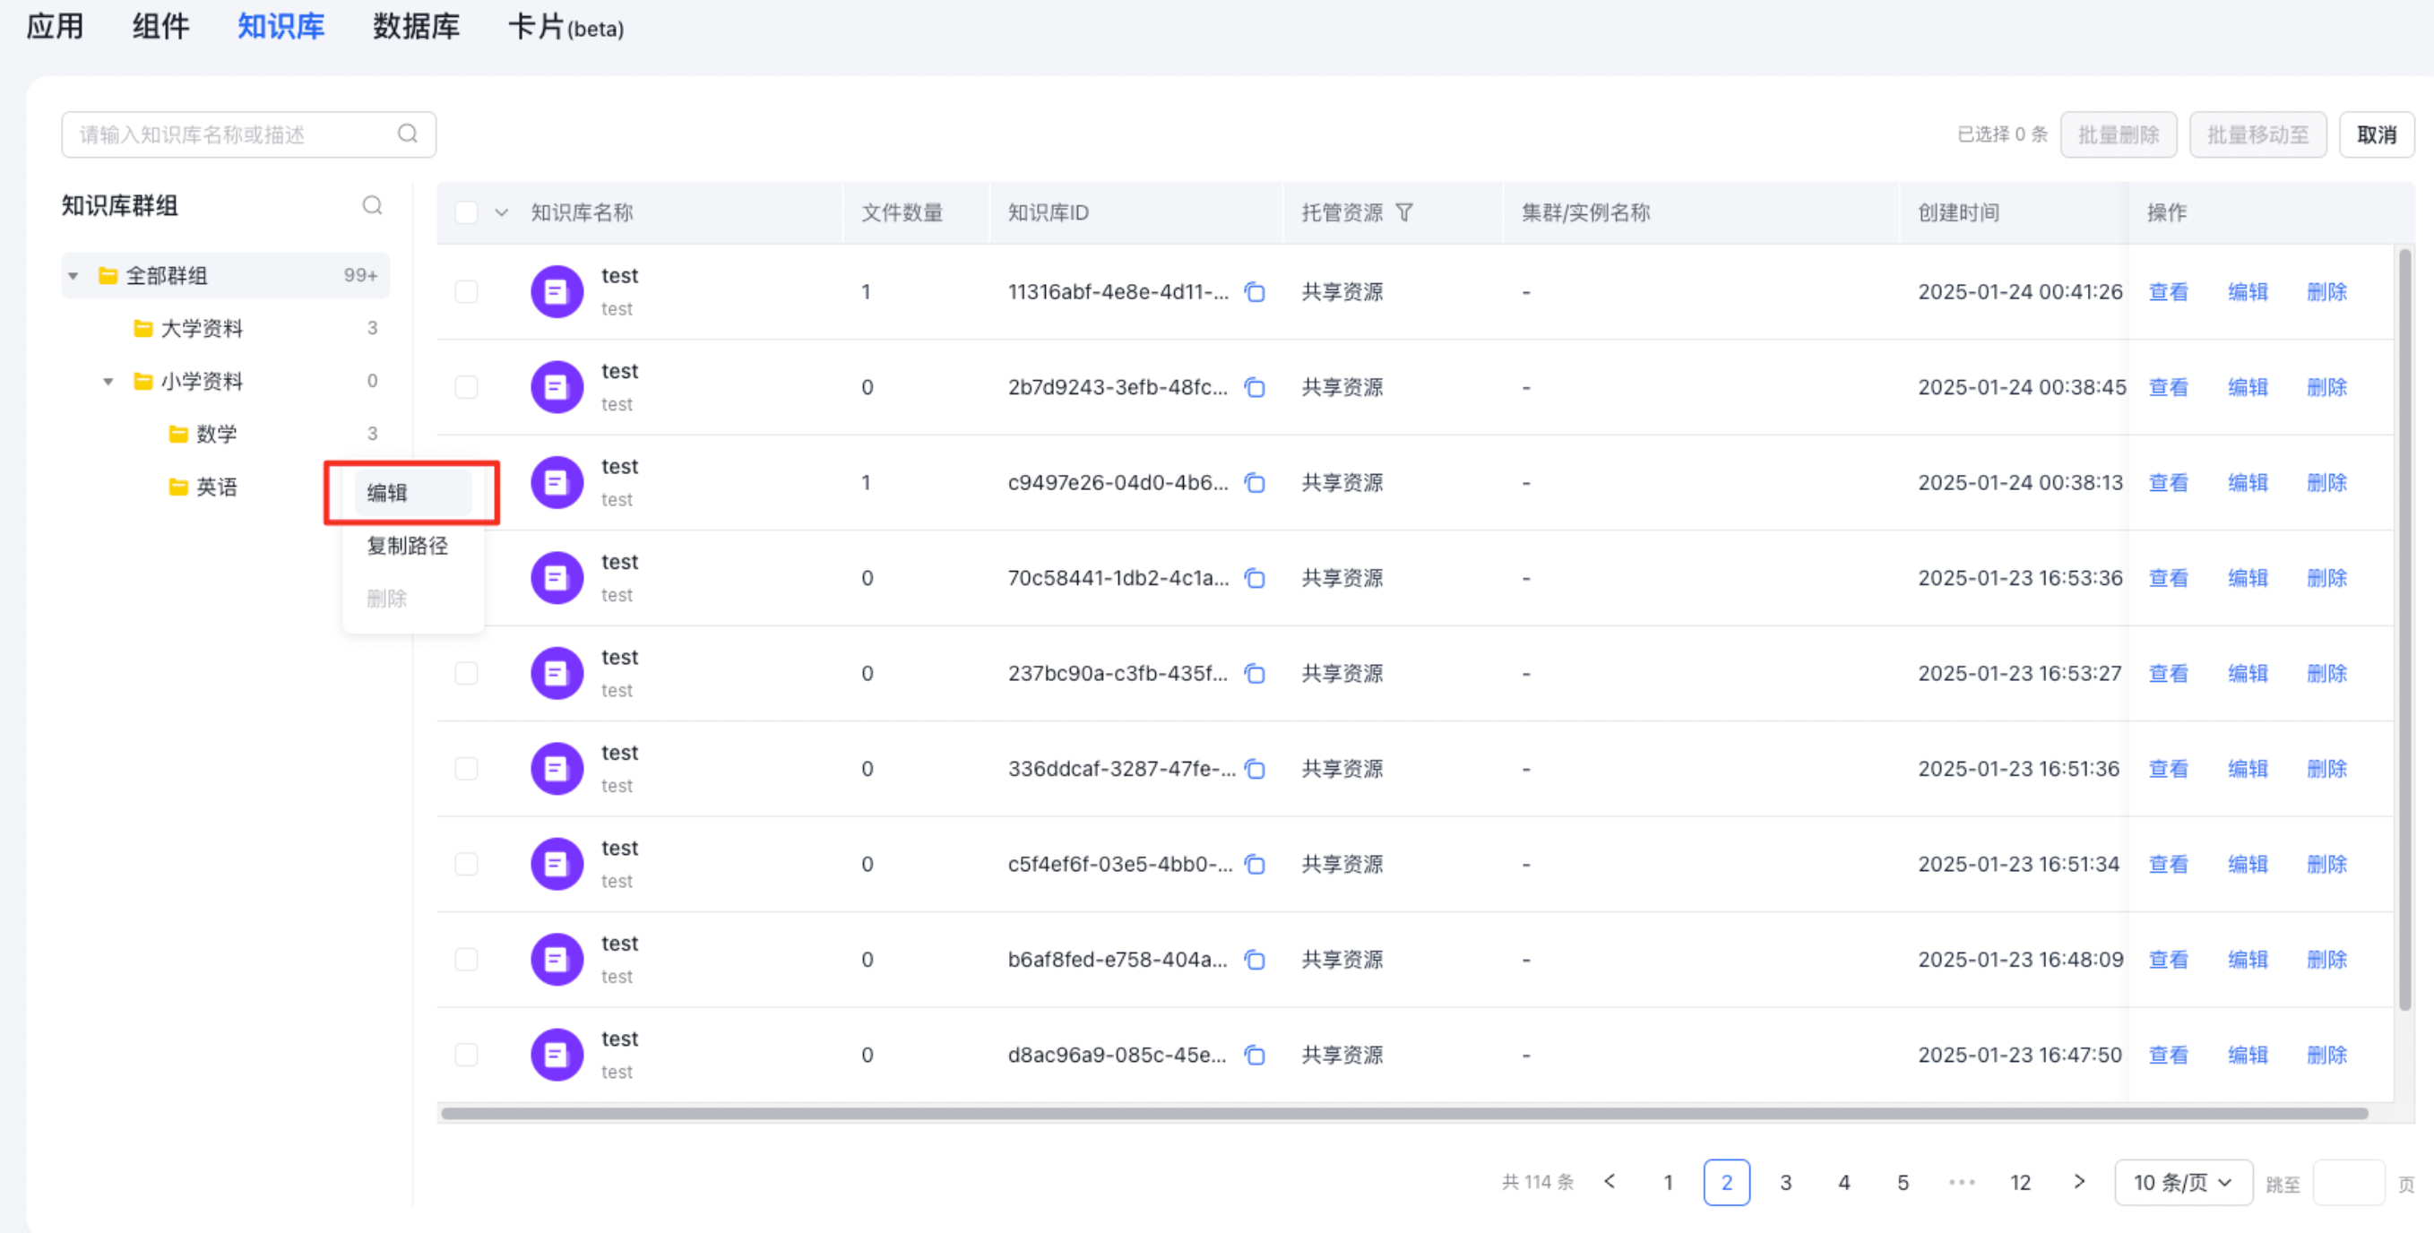Click the vertical scrollbar of the table
Screen dimensions: 2434x1233
[2404, 628]
